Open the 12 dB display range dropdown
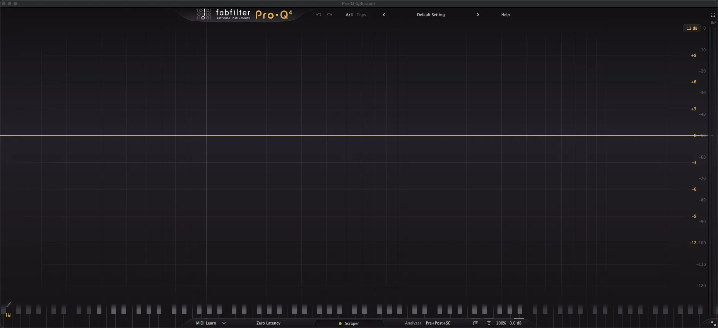The image size is (718, 328). pos(692,28)
